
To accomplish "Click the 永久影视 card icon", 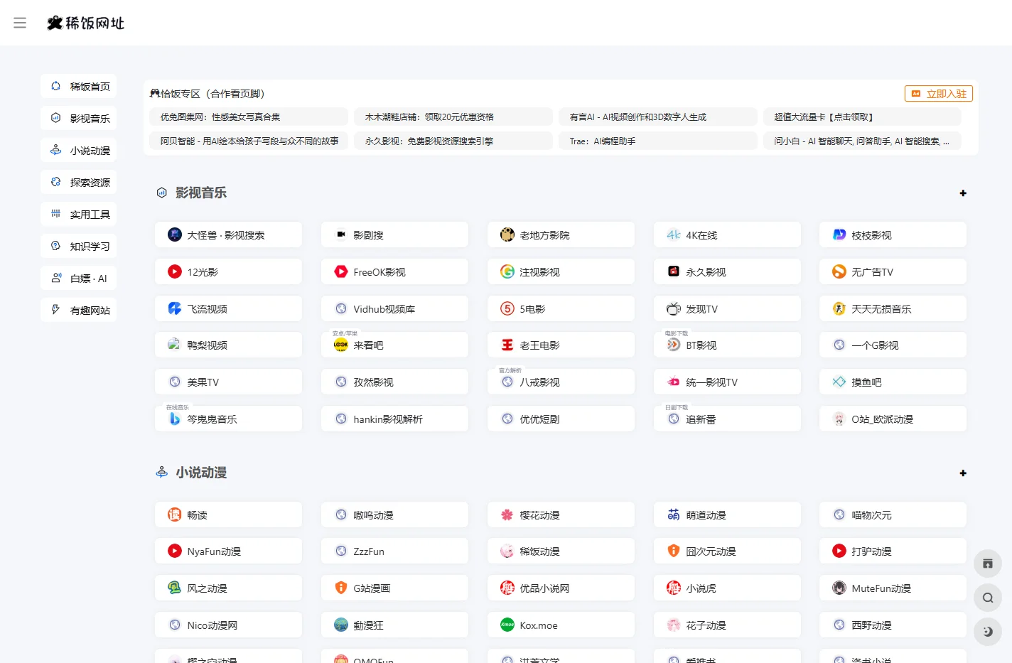I will tap(674, 271).
